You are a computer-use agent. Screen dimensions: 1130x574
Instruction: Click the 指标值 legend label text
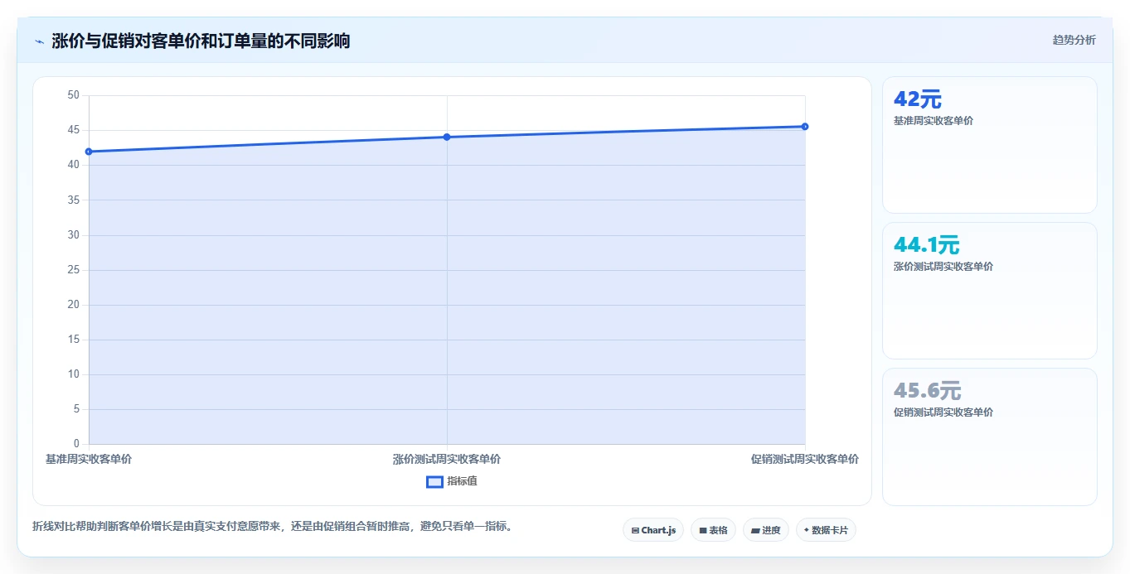(x=462, y=481)
